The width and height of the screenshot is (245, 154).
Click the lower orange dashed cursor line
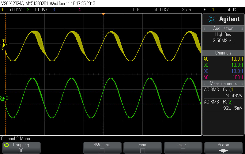tap(103, 105)
